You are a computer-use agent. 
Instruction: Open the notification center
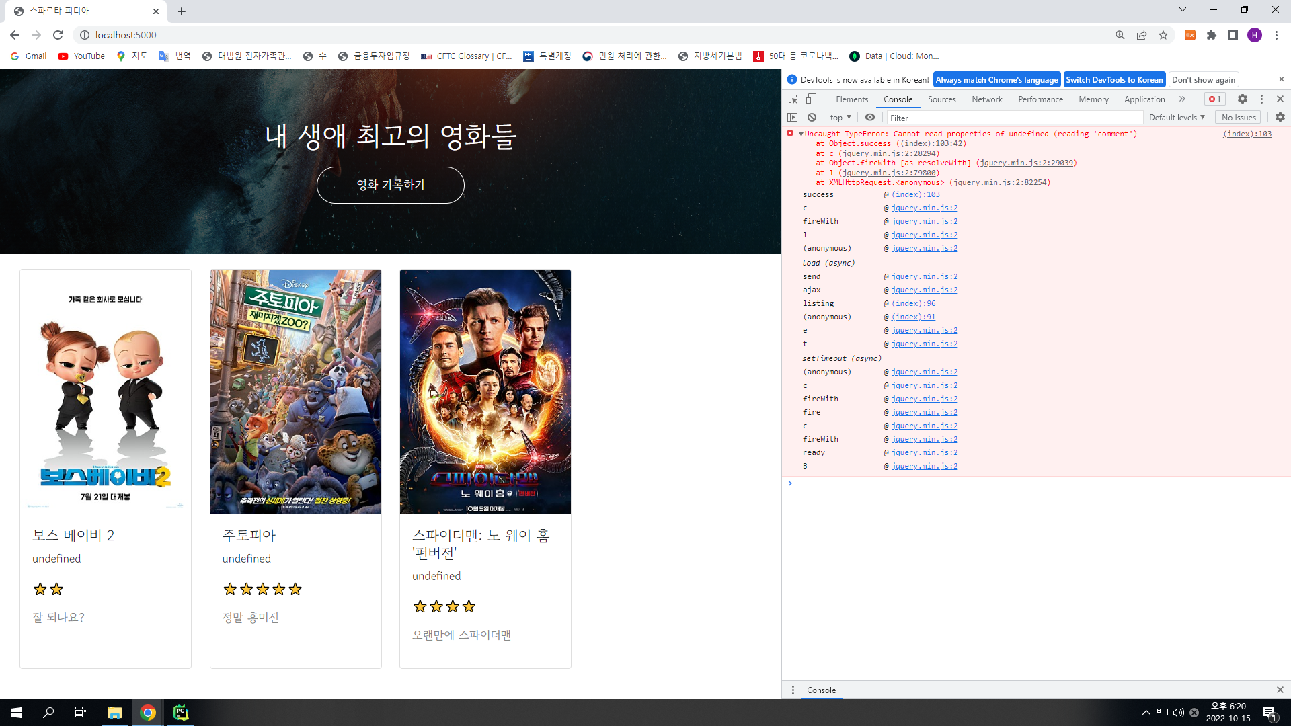[1269, 713]
